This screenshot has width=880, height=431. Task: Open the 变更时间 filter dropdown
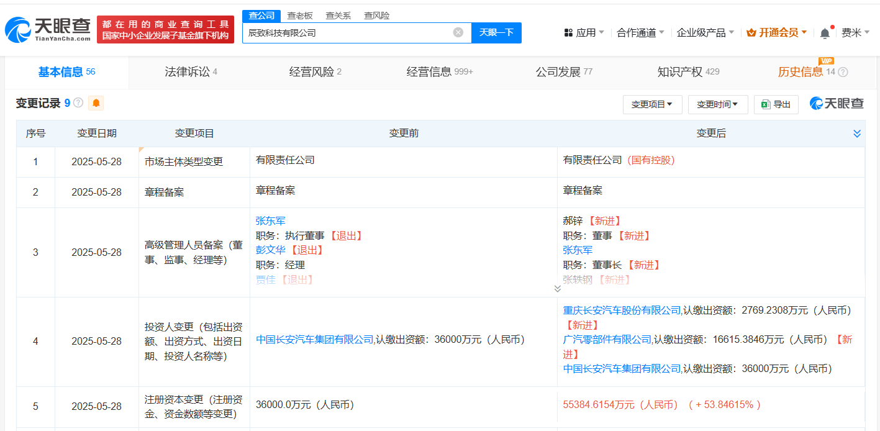tap(717, 104)
